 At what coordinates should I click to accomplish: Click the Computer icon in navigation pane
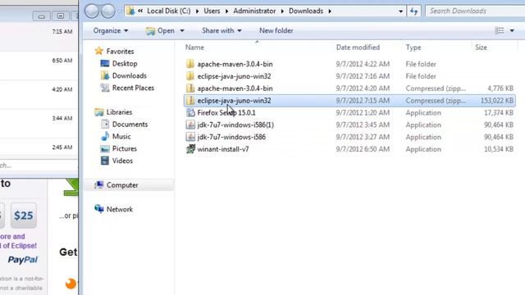98,184
